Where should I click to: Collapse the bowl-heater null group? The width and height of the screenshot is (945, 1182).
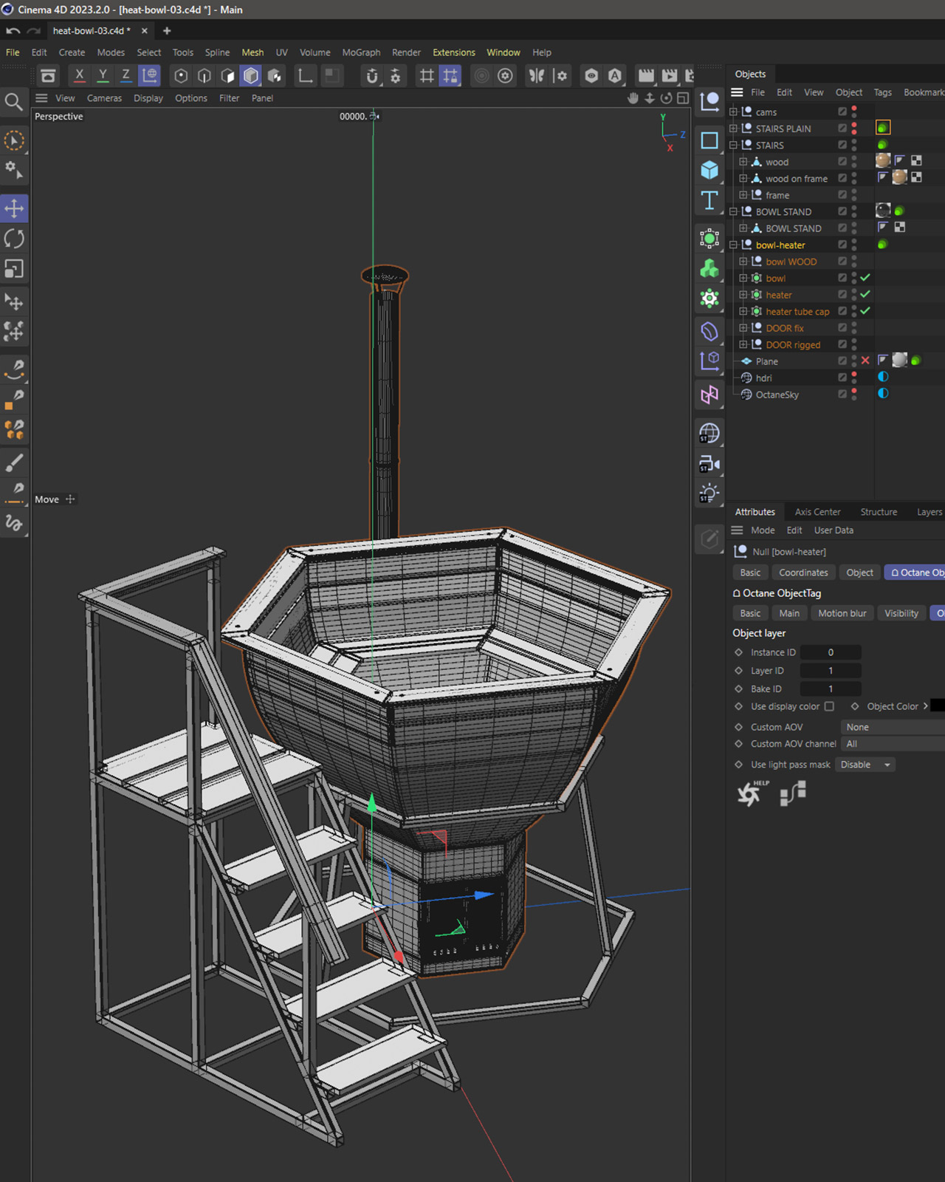[733, 245]
